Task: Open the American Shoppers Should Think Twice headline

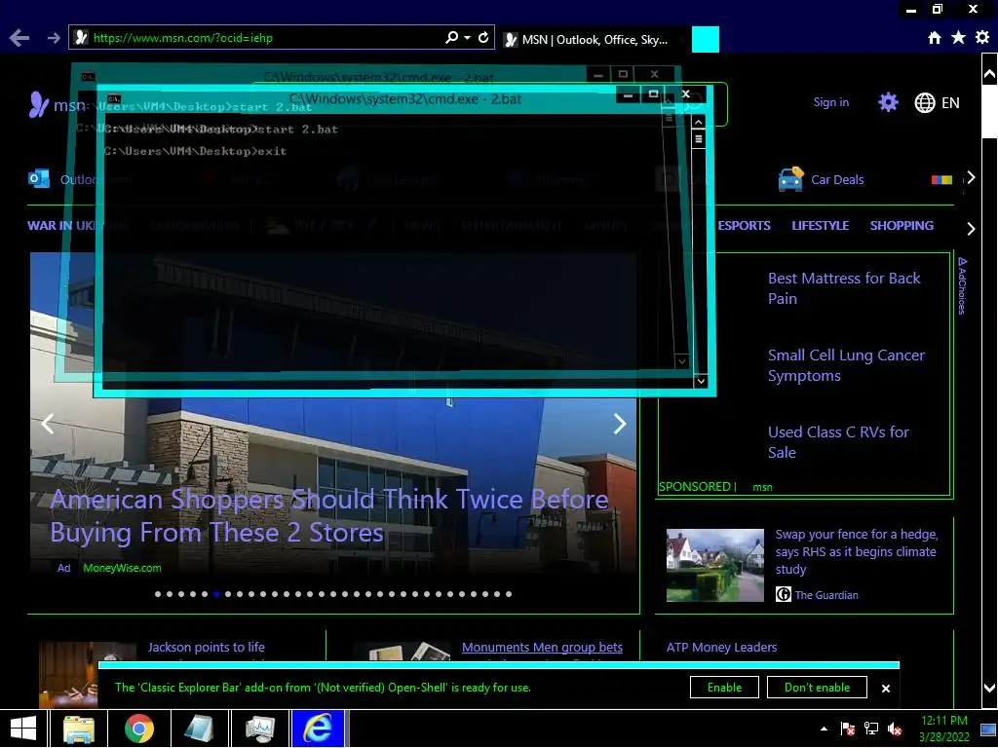Action: click(x=329, y=516)
